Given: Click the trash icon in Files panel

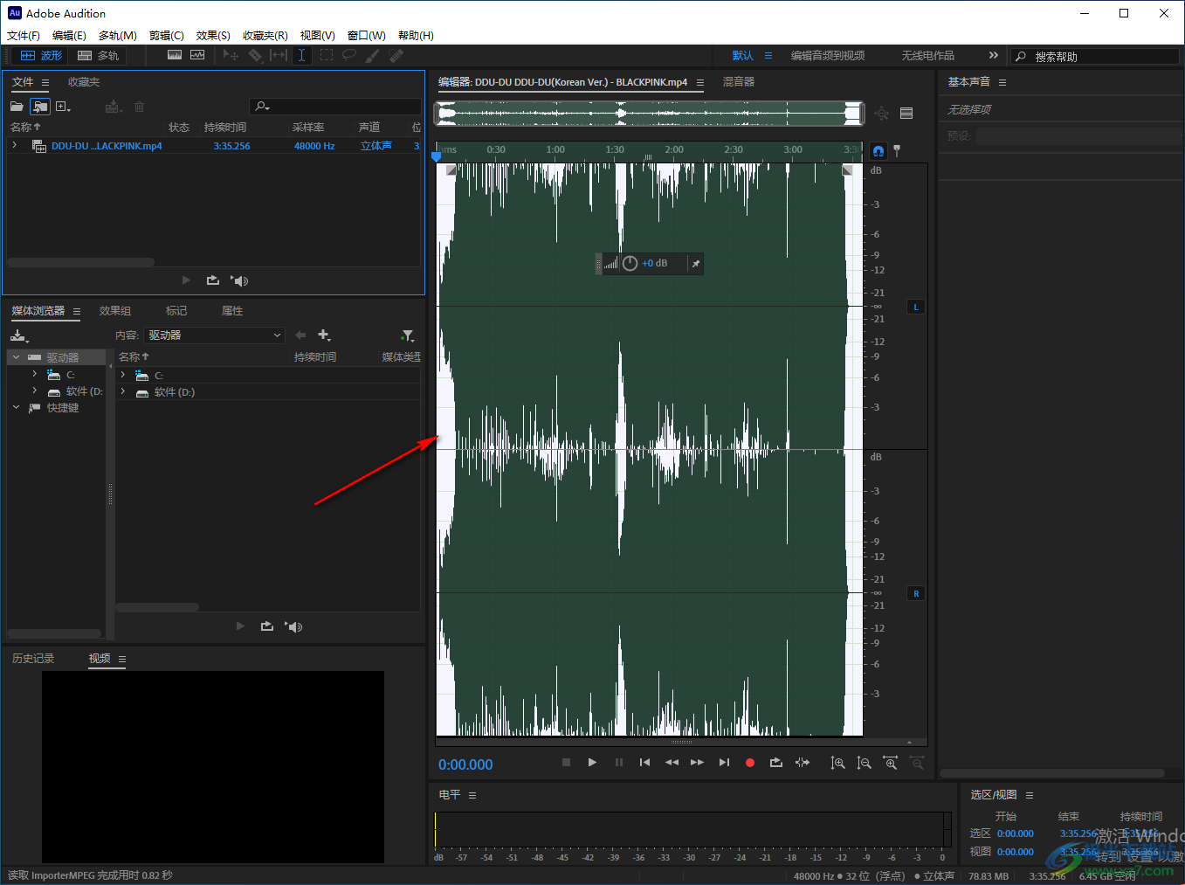Looking at the screenshot, I should pos(139,107).
